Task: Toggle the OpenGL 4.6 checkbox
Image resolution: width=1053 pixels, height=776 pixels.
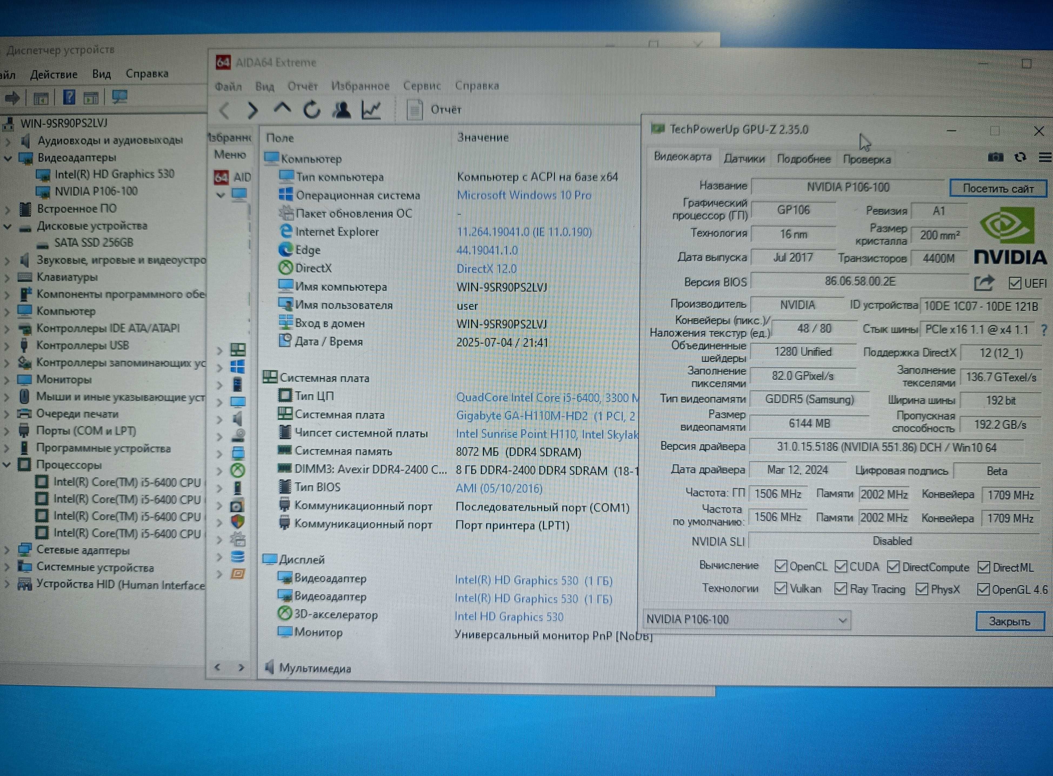Action: [x=983, y=589]
